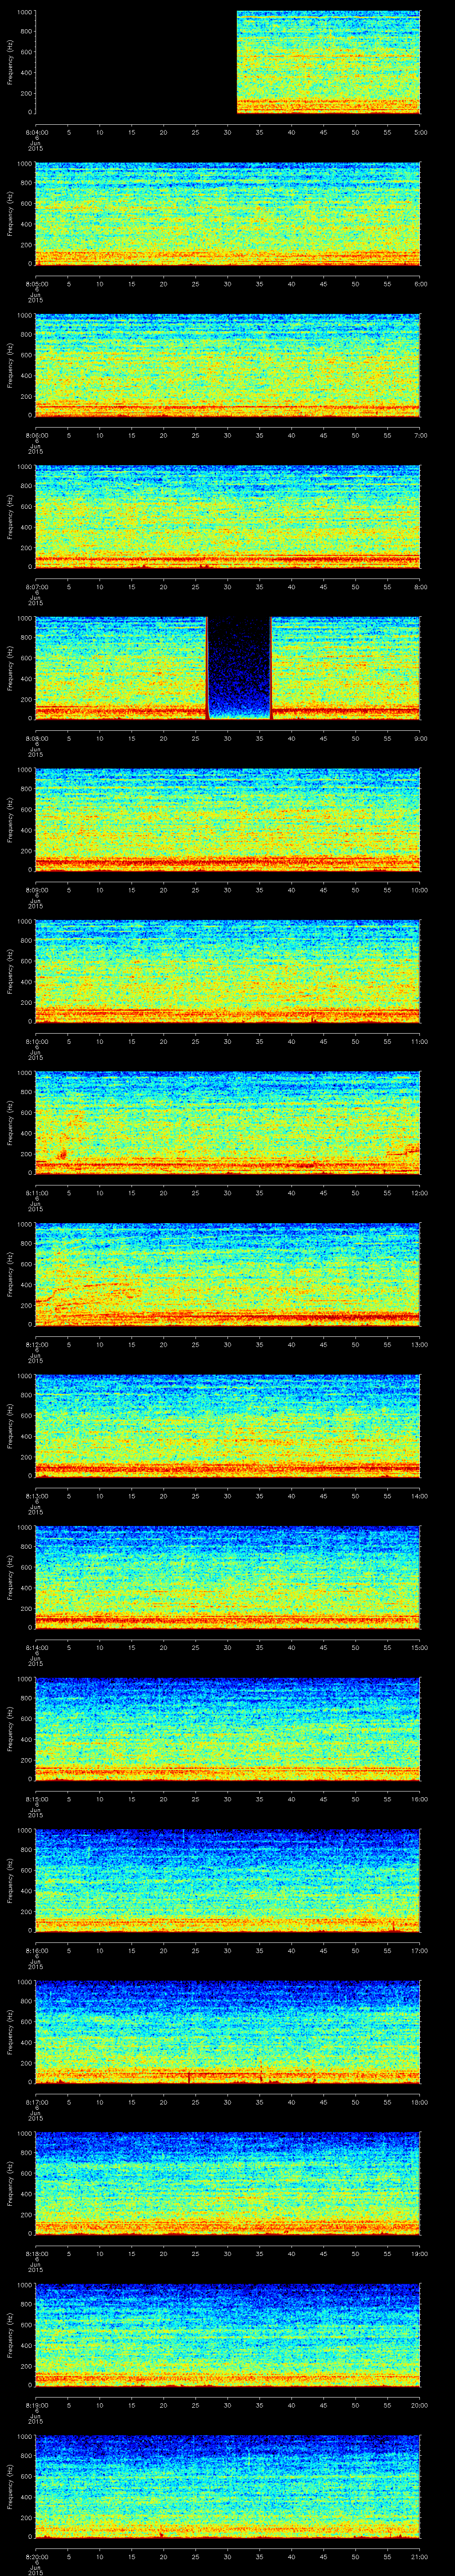Click the spectrogram panel starting at 8:12:00

[x=228, y=1274]
